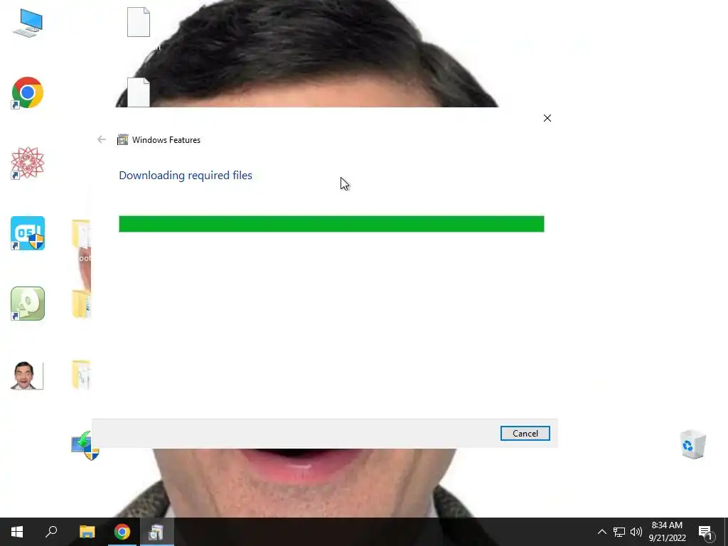
Task: Open the volume control tray icon
Action: tap(636, 532)
